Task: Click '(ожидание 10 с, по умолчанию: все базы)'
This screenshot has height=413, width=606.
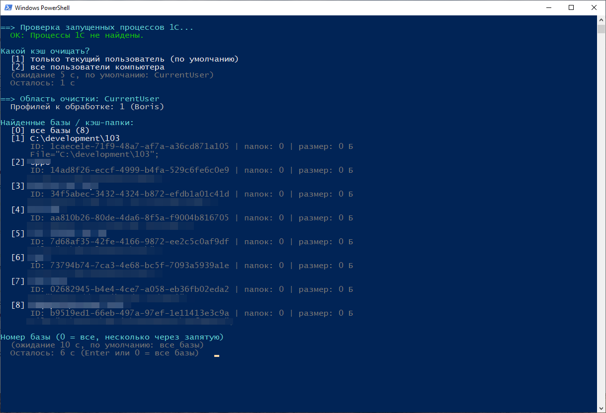Action: pos(107,345)
